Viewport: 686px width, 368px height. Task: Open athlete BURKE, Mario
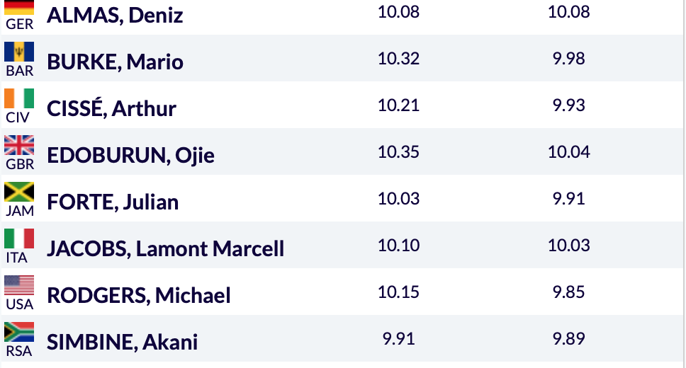pos(115,62)
